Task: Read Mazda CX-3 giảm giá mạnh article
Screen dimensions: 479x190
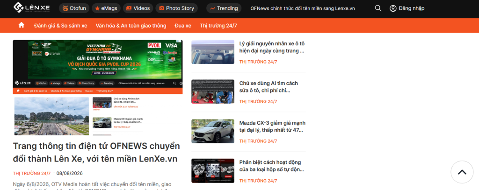Action: point(272,126)
